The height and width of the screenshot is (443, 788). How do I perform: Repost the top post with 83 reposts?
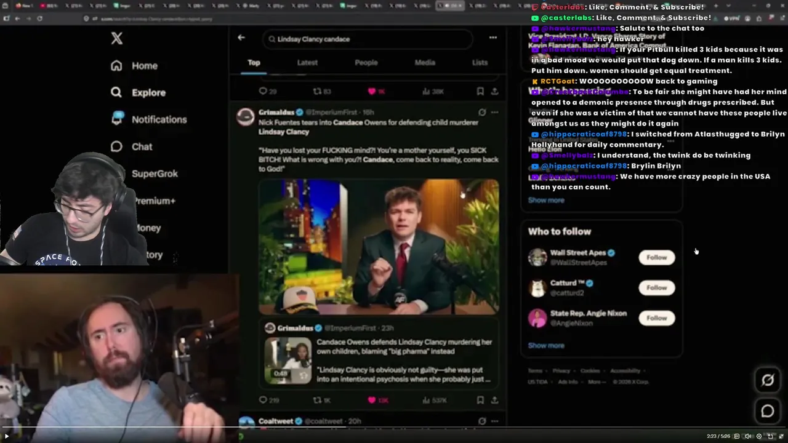[x=317, y=91]
